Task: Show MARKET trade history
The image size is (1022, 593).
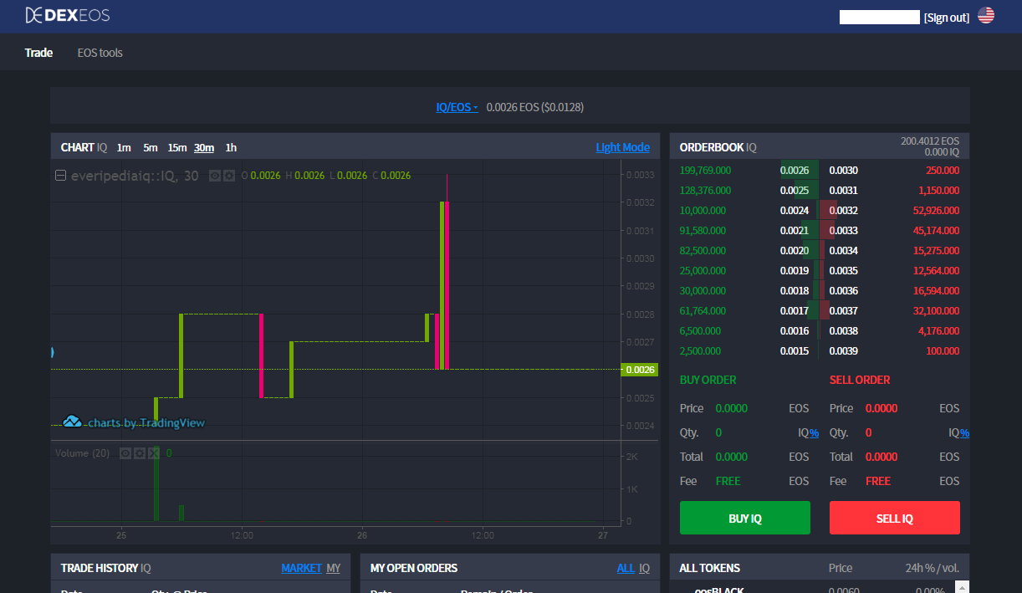Action: (301, 568)
